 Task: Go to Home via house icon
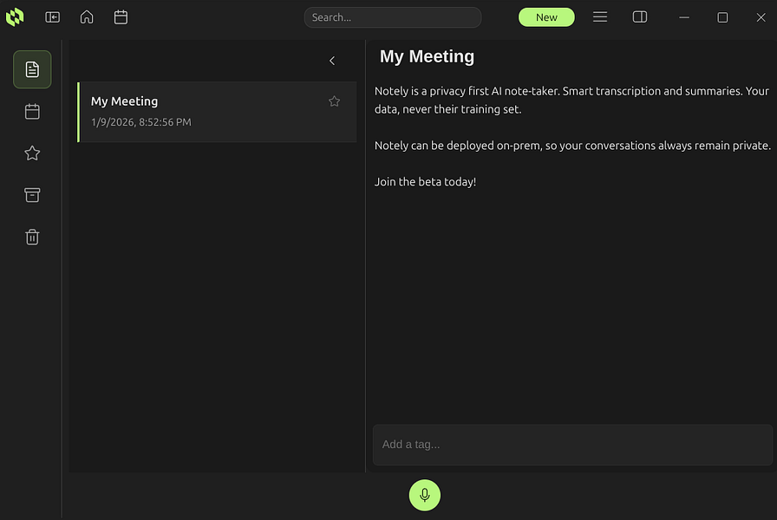(87, 17)
